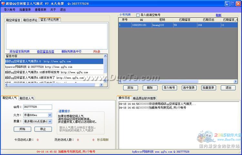Image resolution: width=242 pixels, height=155 pixels.
Task: Select the row mentioning 6.0版本发布了
Action: (x=54, y=78)
